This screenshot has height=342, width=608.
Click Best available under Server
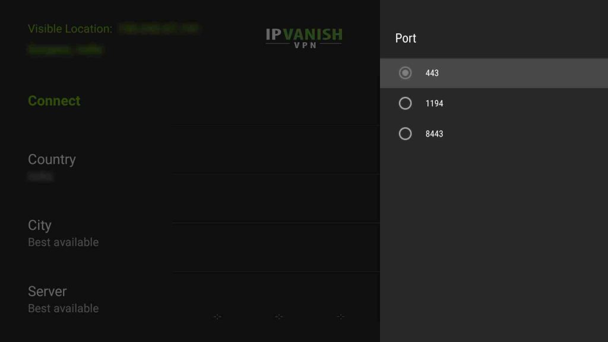(x=63, y=309)
